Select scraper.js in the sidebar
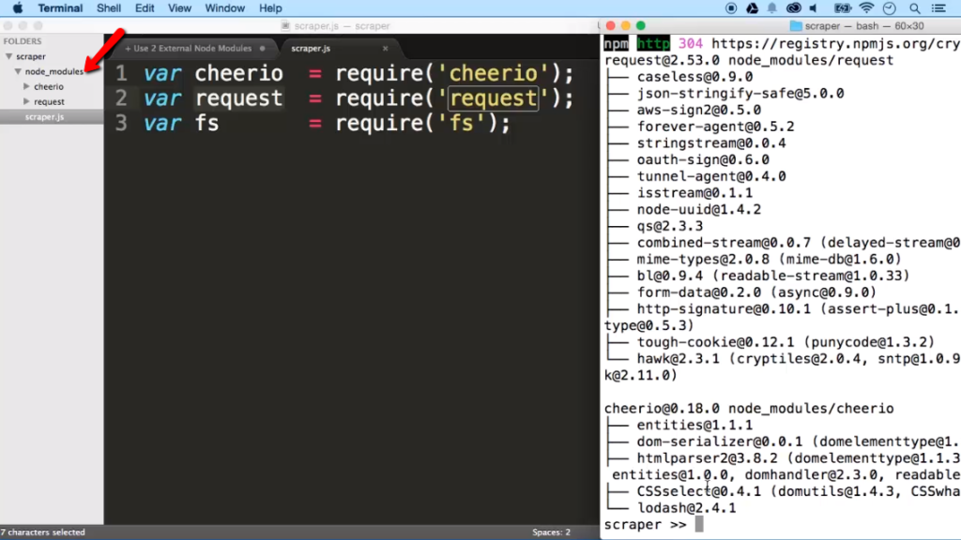Viewport: 961px width, 540px height. pos(44,117)
